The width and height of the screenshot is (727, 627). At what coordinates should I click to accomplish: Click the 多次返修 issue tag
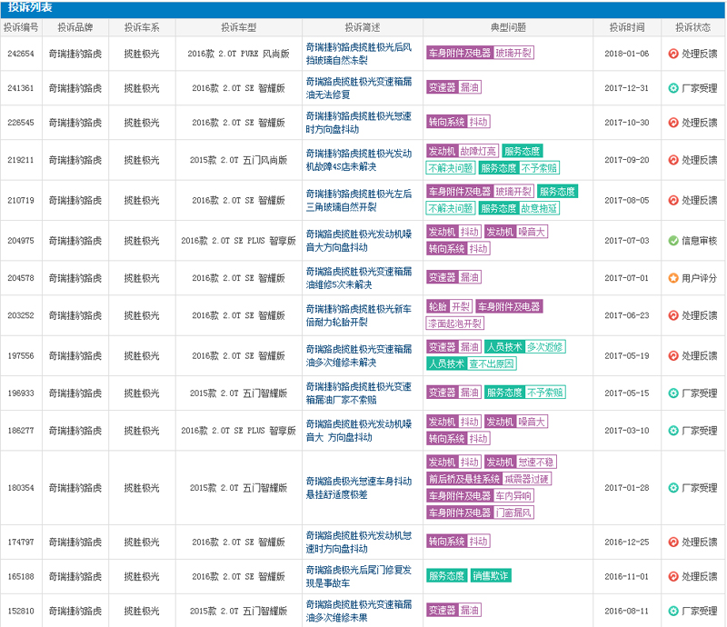pos(544,347)
